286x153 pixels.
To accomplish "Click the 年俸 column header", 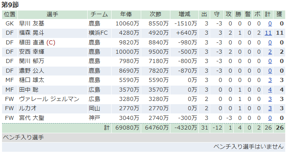I will pyautogui.click(x=126, y=15).
